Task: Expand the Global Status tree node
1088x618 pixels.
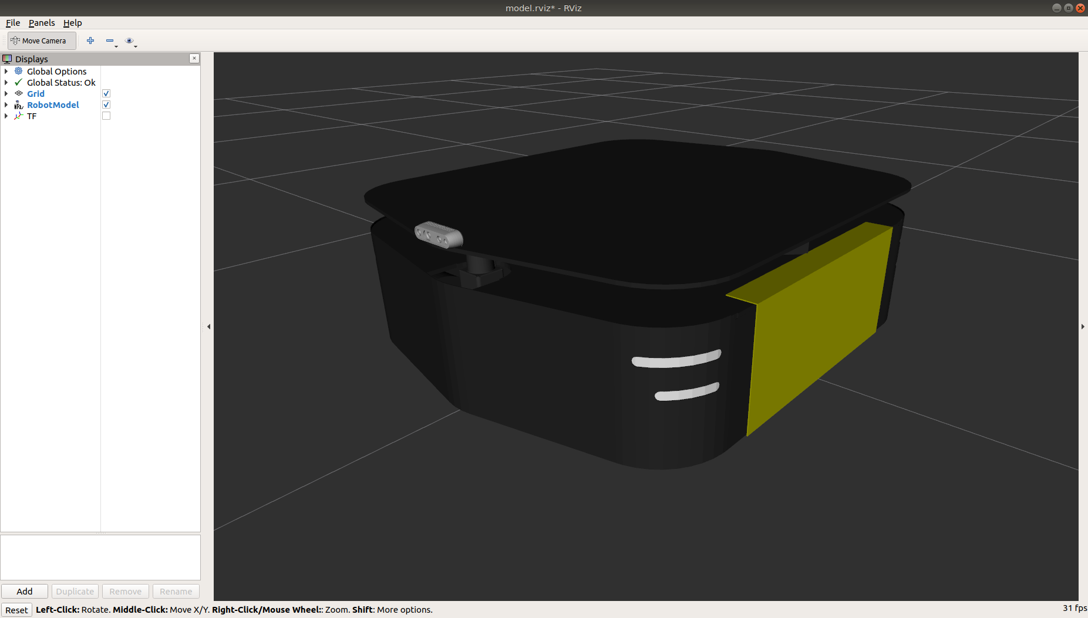Action: (6, 83)
